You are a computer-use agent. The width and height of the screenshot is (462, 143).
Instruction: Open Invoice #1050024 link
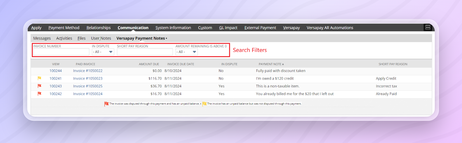tap(88, 94)
